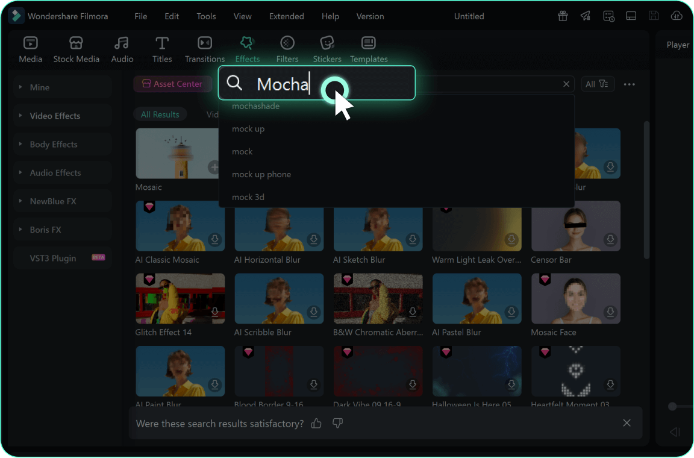Image resolution: width=694 pixels, height=458 pixels.
Task: Open the three-dot more options menu
Action: [x=629, y=84]
